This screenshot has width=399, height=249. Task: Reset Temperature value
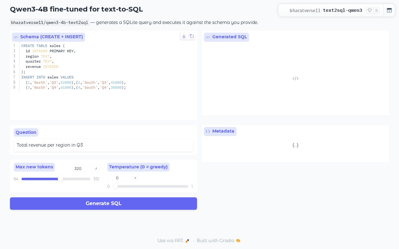point(135,178)
